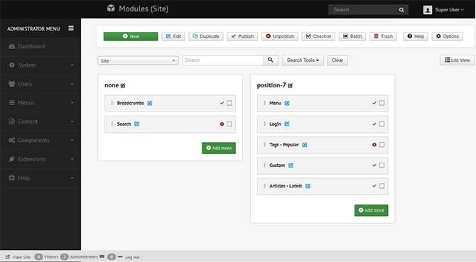This screenshot has width=476, height=262.
Task: Click the messages envelope icon in status bar
Action: coord(102,256)
